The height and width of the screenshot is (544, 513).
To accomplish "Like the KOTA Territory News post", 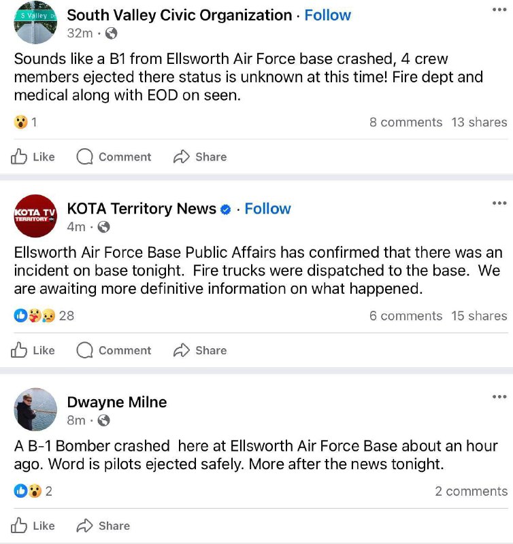I will click(x=33, y=351).
